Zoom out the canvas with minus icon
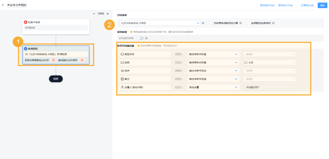 pyautogui.click(x=94, y=14)
